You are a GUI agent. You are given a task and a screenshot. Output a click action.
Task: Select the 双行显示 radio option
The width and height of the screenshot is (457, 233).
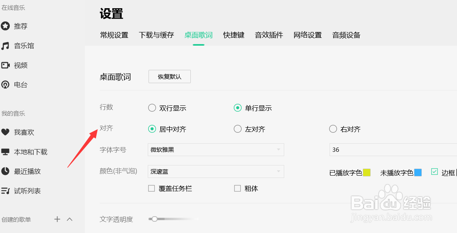coord(152,108)
